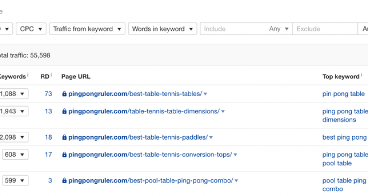This screenshot has width=368, height=196.
Task: Click referring domains value 73
Action: pyautogui.click(x=48, y=94)
